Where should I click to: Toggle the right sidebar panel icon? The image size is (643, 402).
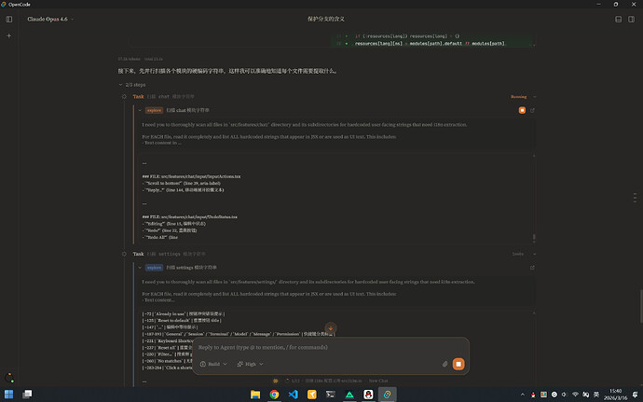click(x=632, y=20)
